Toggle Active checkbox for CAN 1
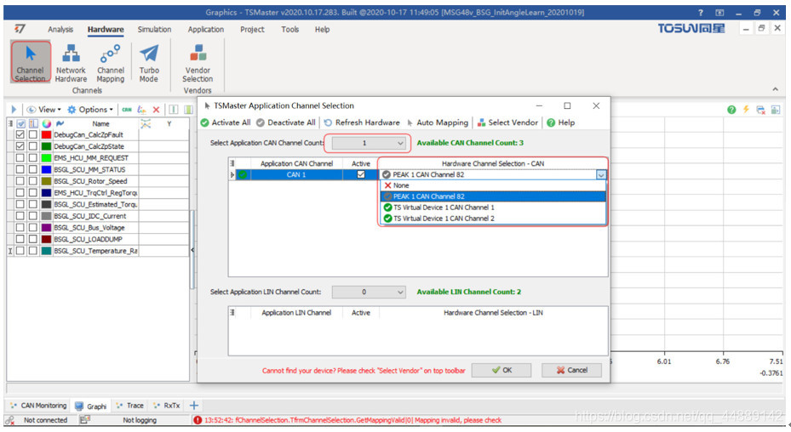 pyautogui.click(x=361, y=174)
